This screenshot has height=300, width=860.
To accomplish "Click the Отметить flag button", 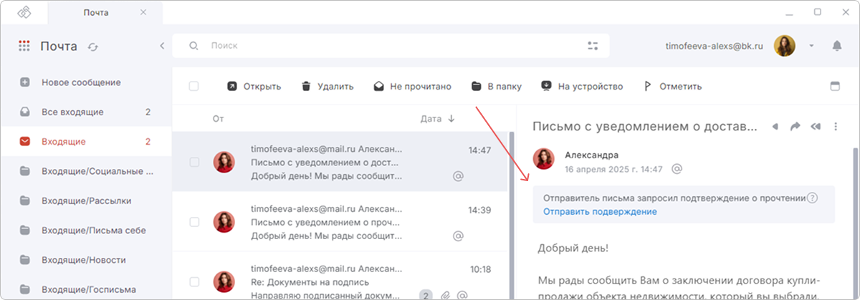I will pos(672,87).
